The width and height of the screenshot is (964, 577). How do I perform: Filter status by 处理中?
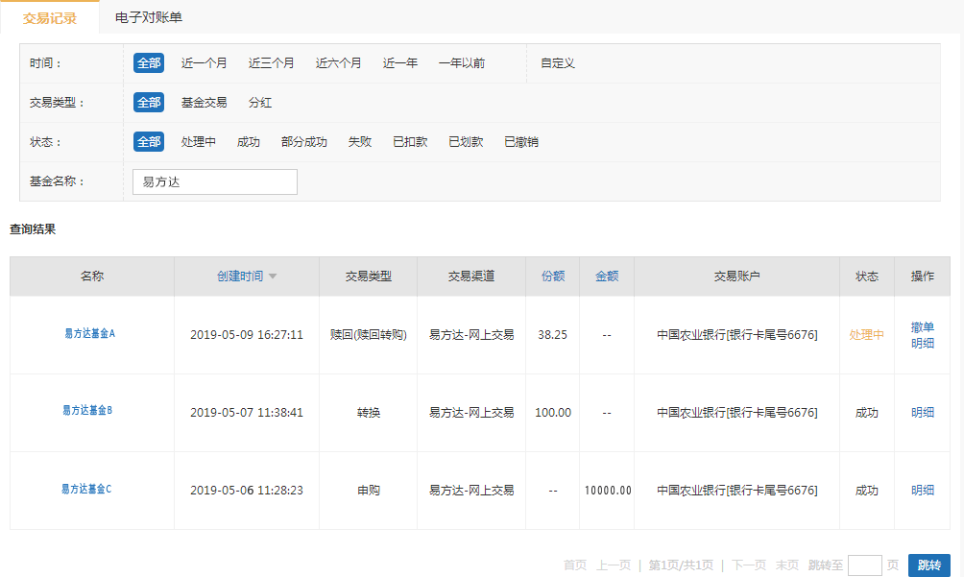tap(198, 142)
